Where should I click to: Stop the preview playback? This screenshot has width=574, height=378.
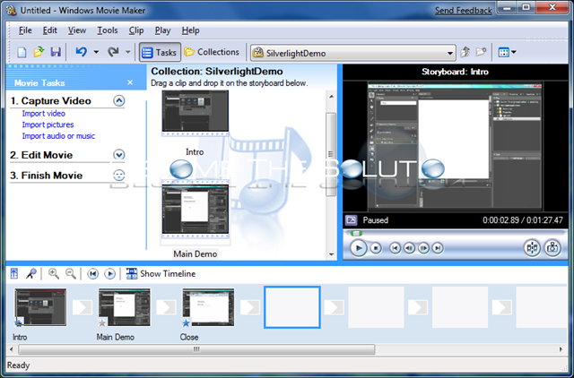click(x=376, y=248)
